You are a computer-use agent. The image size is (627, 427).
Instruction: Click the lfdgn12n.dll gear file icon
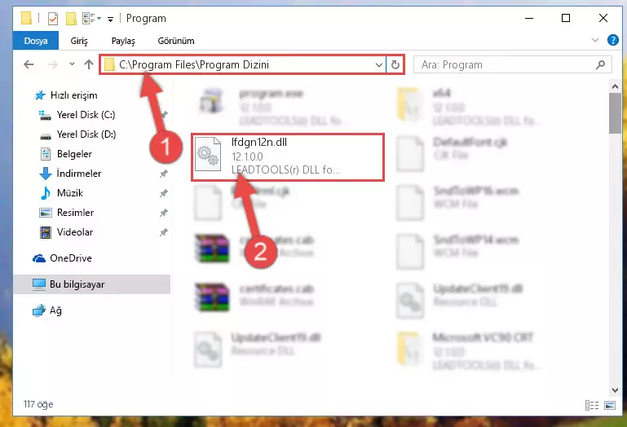208,154
